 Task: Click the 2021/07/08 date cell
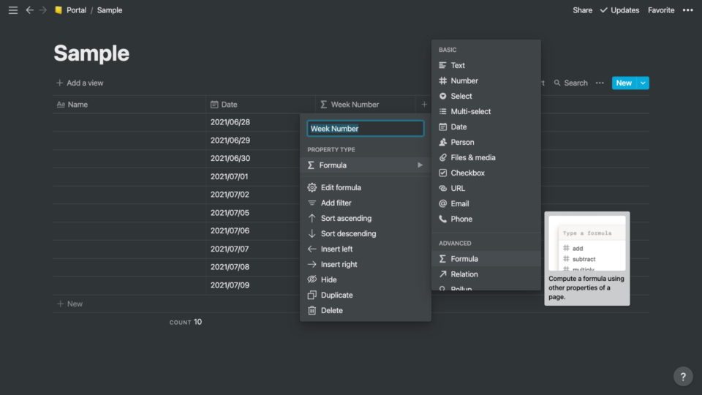(253, 267)
